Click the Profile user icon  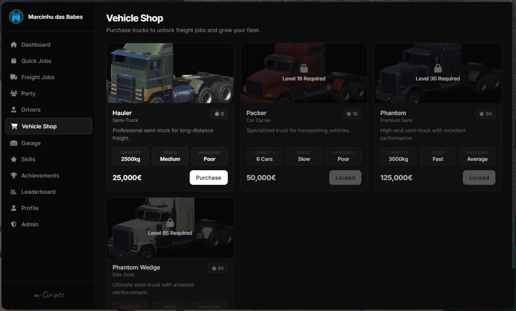pos(14,208)
